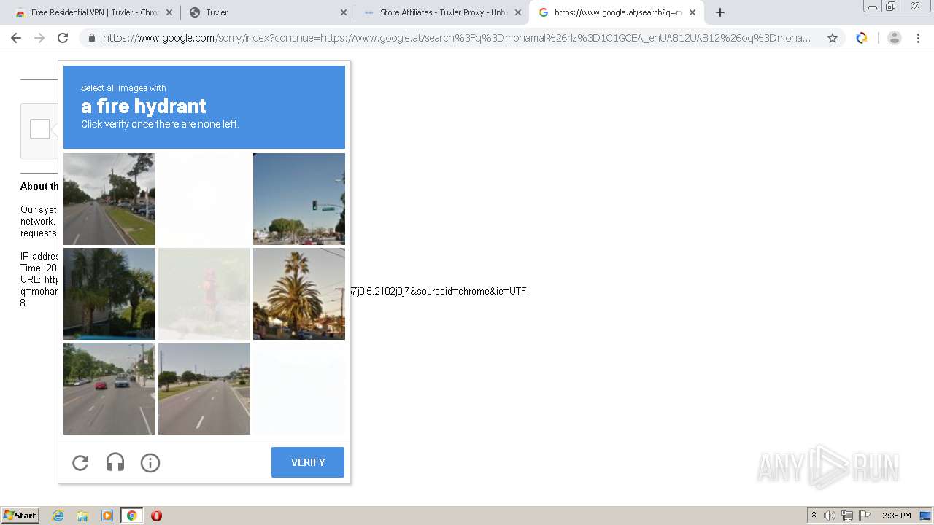
Task: View site information padlock icon
Action: 92,38
